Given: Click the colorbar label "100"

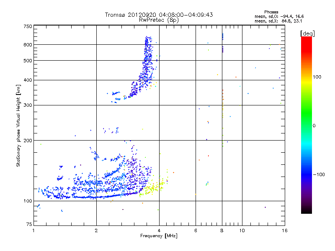Looking at the screenshot, I should 317,77.
